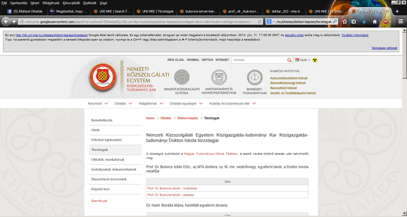Open the Firefox hamburger menu
The width and height of the screenshot is (407, 217).
[x=400, y=22]
